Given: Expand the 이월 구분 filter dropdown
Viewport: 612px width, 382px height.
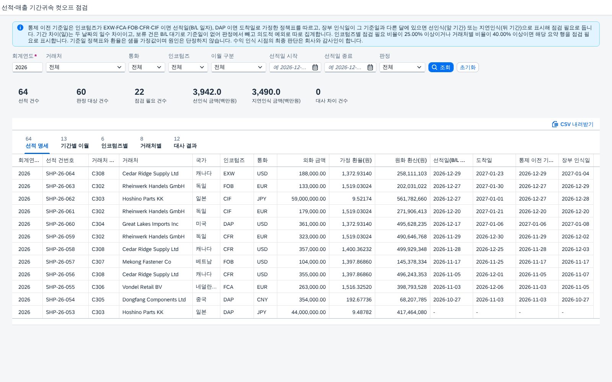Looking at the screenshot, I should (260, 67).
